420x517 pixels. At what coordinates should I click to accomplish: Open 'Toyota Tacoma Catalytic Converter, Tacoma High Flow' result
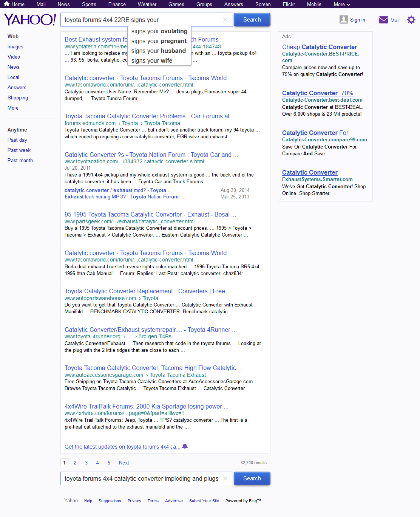153,368
